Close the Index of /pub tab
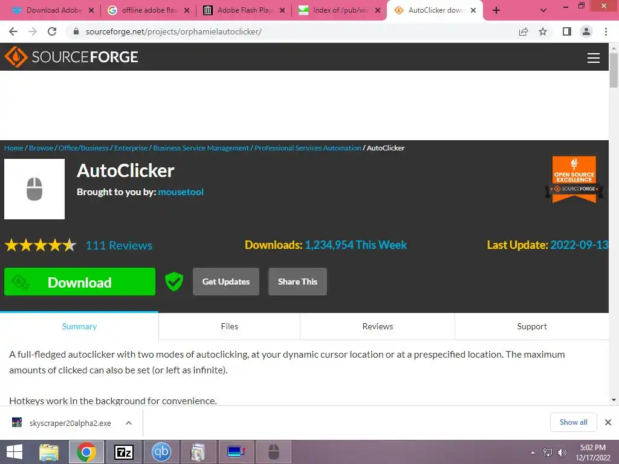 (378, 10)
